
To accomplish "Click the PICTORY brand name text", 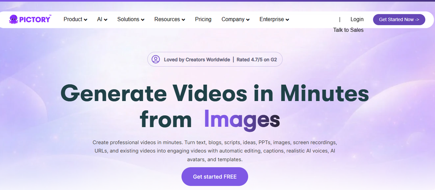I will point(35,20).
